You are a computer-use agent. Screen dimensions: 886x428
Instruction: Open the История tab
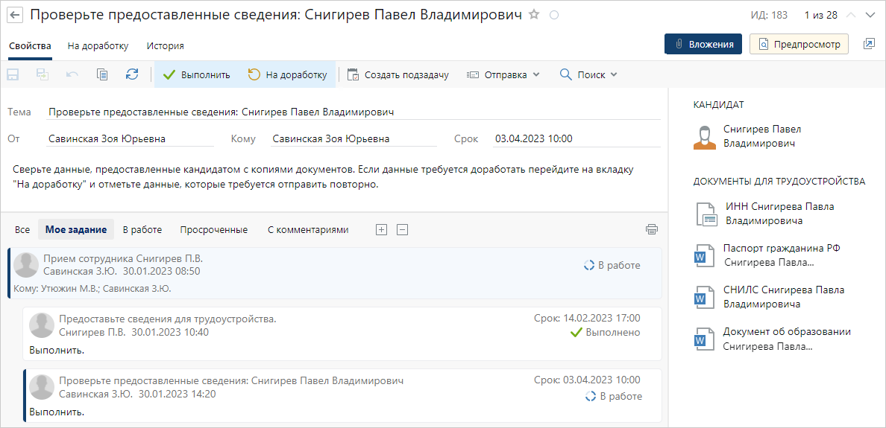165,45
